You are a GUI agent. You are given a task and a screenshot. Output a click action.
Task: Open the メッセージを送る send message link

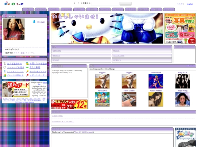tap(15, 68)
